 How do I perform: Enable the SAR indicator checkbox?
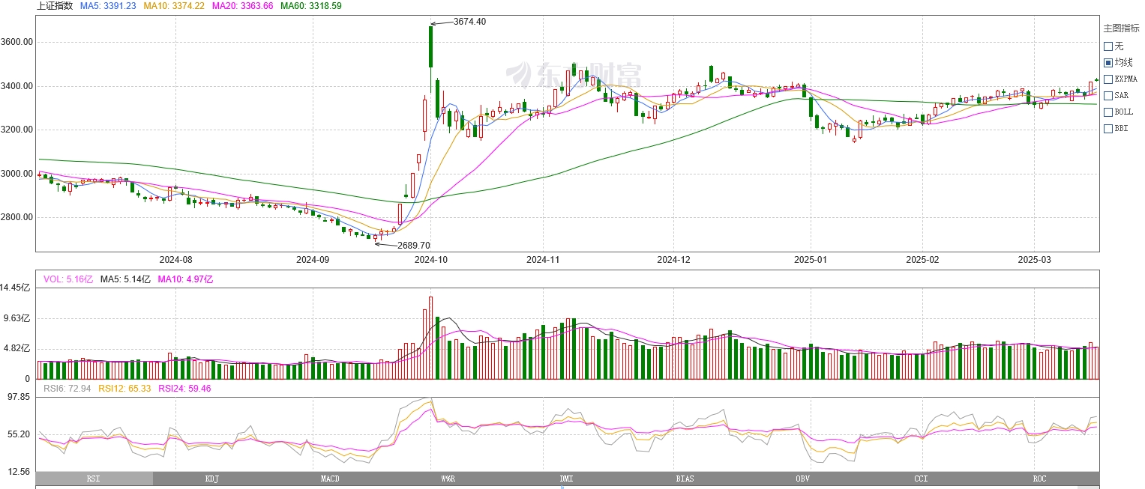pyautogui.click(x=1108, y=96)
